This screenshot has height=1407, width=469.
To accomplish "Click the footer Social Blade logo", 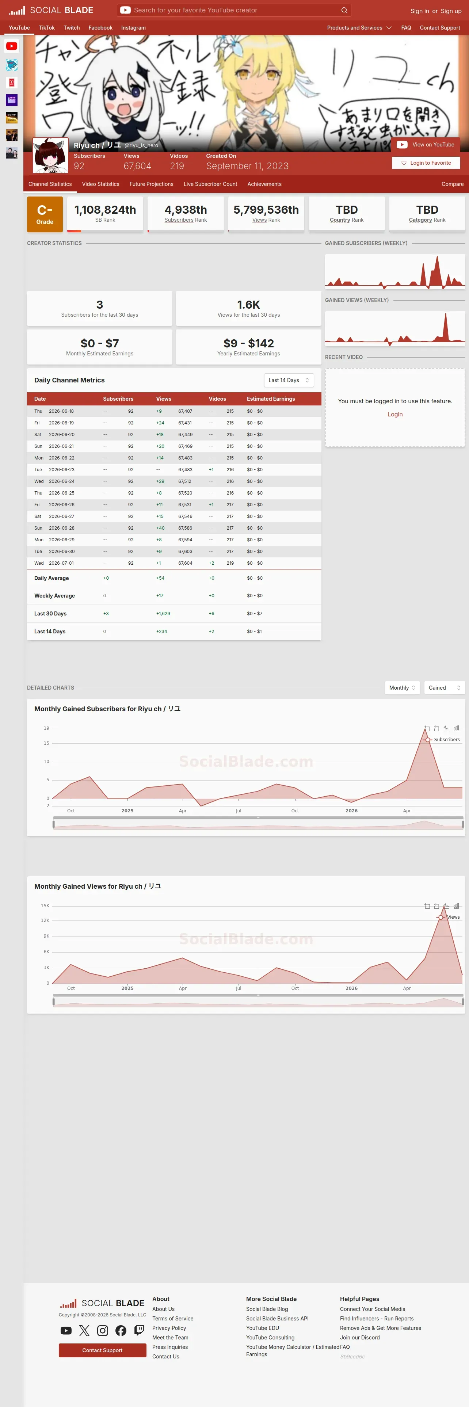I will (102, 1303).
